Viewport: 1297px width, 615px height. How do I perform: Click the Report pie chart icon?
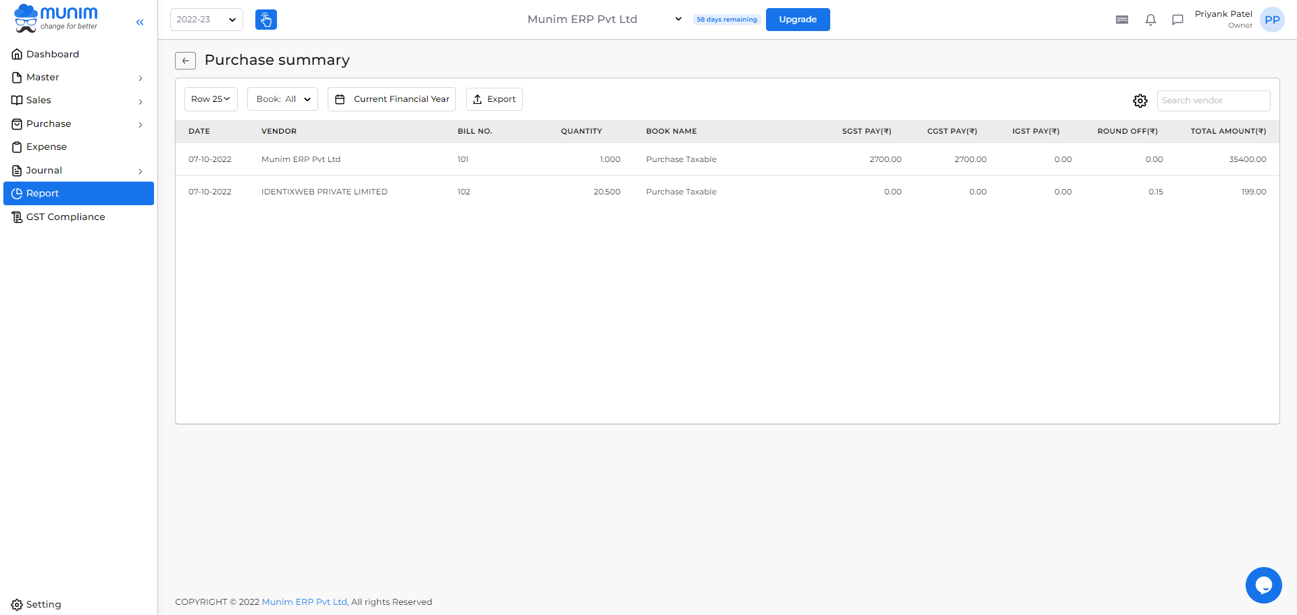17,194
